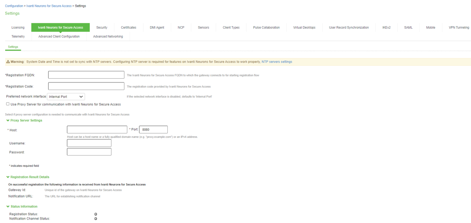This screenshot has height=223, width=471.
Task: Click the Registration Status indicator icon
Action: [96, 214]
